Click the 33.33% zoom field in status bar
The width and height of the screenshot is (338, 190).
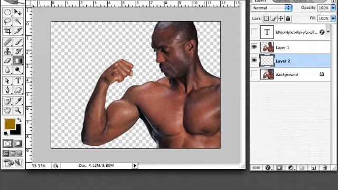tap(39, 166)
